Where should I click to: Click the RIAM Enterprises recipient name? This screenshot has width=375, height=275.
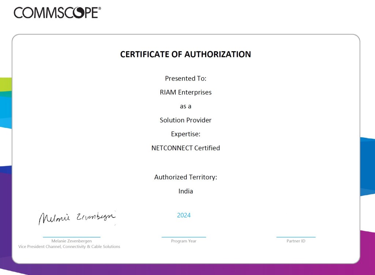tap(185, 92)
